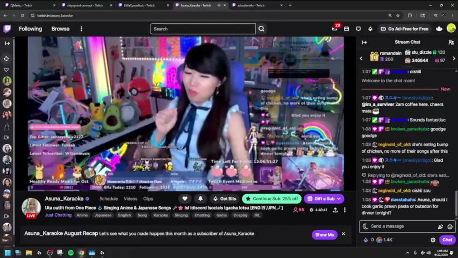Show previous gift leaderboard entry
Viewport: 458px width, 258px height.
click(x=361, y=58)
